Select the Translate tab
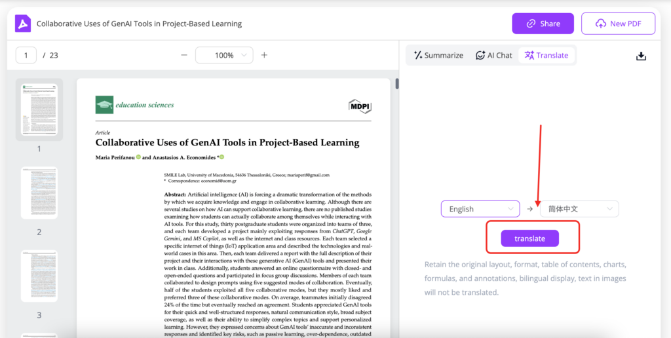Image resolution: width=671 pixels, height=338 pixels. pos(546,55)
